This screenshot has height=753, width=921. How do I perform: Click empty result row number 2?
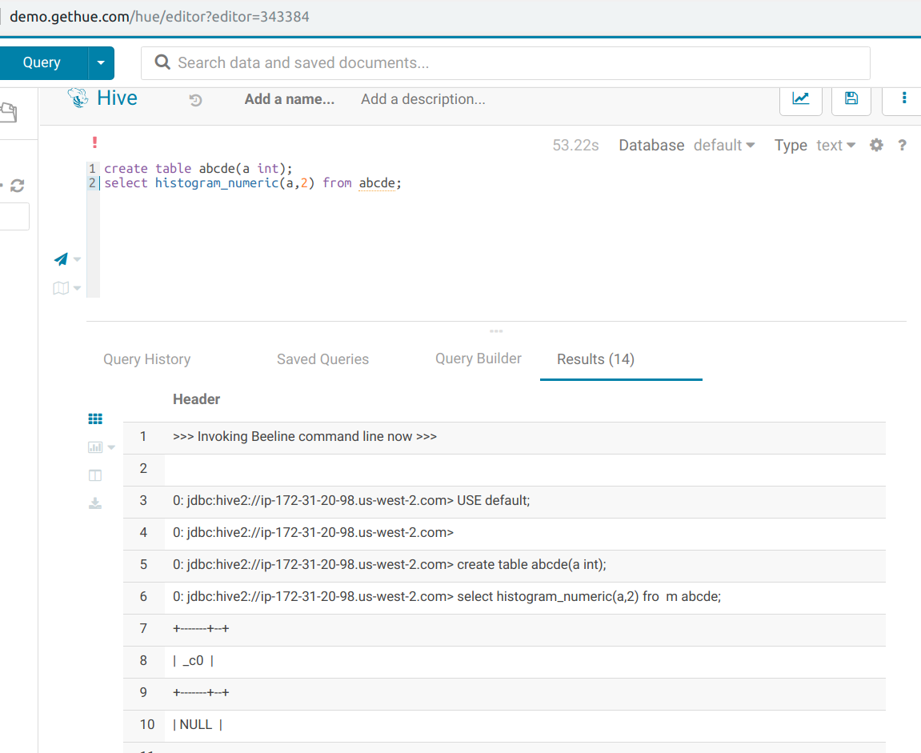click(x=504, y=470)
